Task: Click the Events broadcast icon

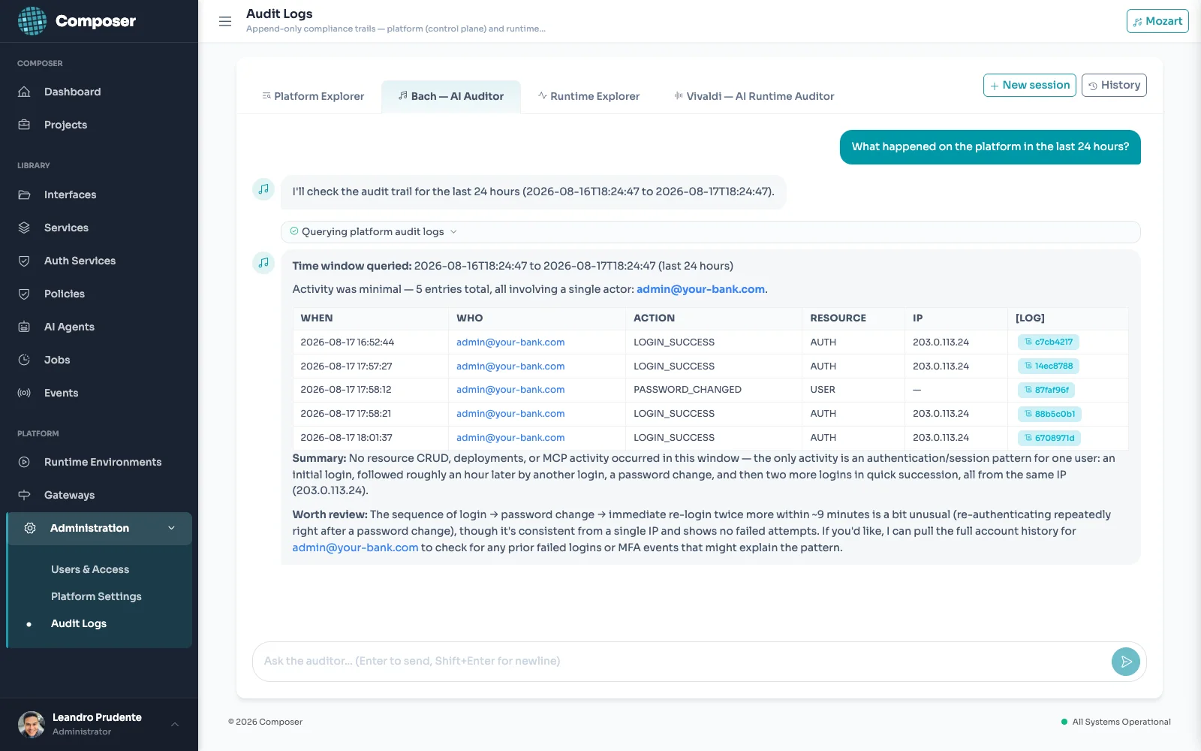Action: click(24, 393)
